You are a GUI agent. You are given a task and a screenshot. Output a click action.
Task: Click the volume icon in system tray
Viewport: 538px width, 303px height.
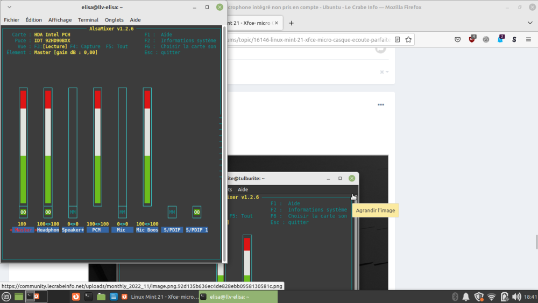click(516, 297)
